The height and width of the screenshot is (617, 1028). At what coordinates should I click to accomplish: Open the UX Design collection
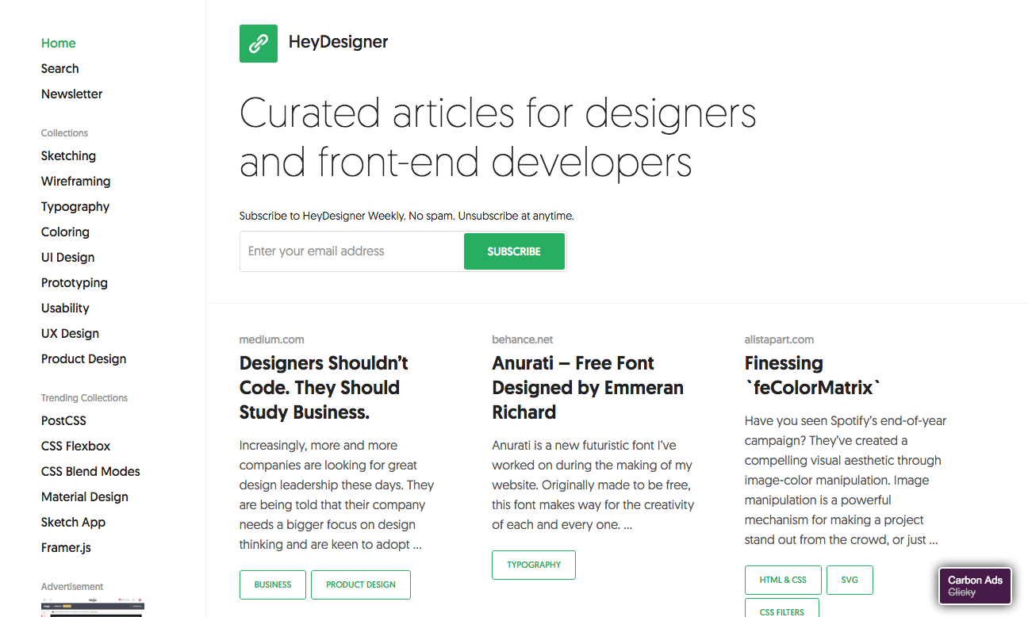point(69,333)
